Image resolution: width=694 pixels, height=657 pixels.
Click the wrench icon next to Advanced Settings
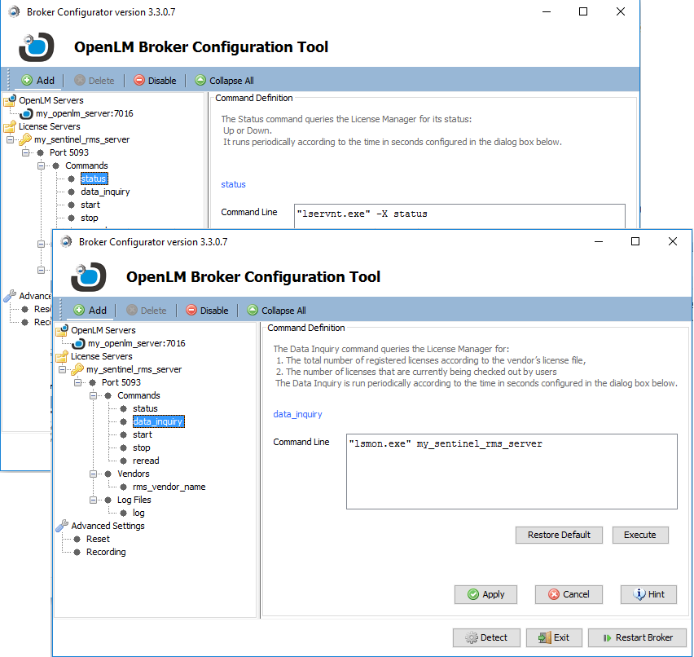[x=62, y=526]
